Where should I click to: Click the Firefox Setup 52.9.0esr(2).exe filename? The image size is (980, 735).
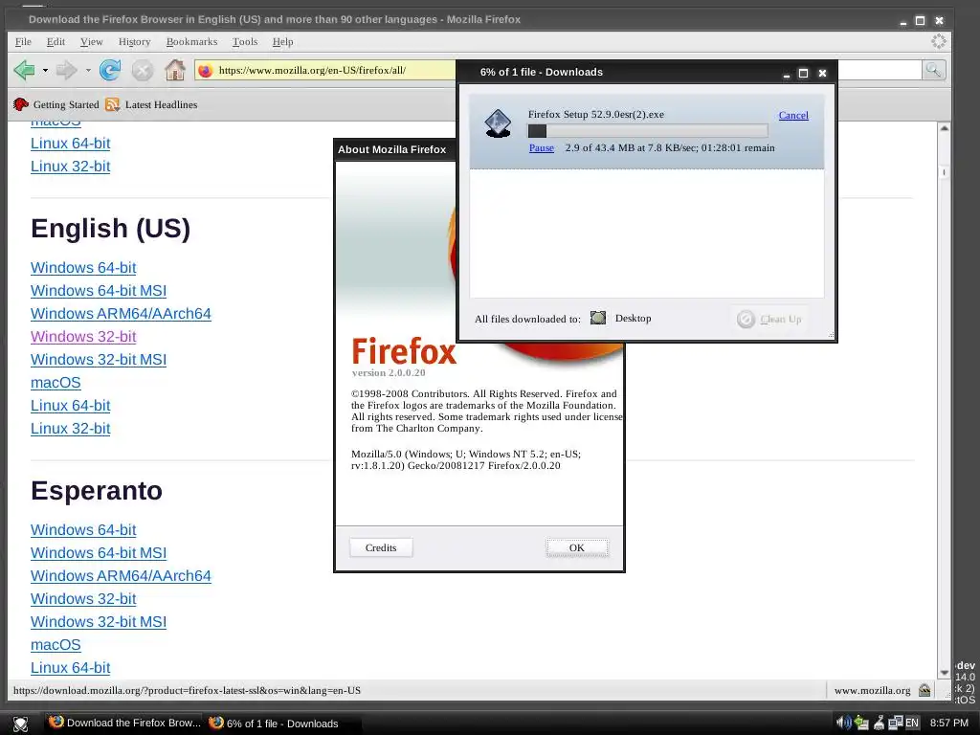596,115
